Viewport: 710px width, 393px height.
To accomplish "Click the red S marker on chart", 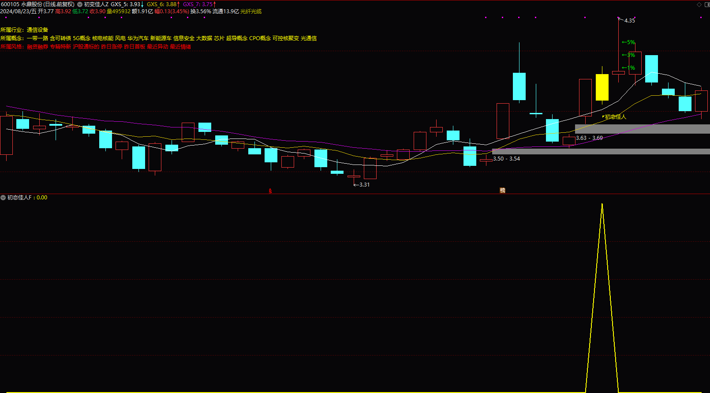I will click(x=270, y=191).
